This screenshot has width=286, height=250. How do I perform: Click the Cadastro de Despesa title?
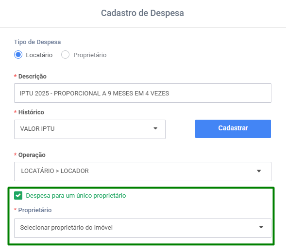tap(142, 13)
